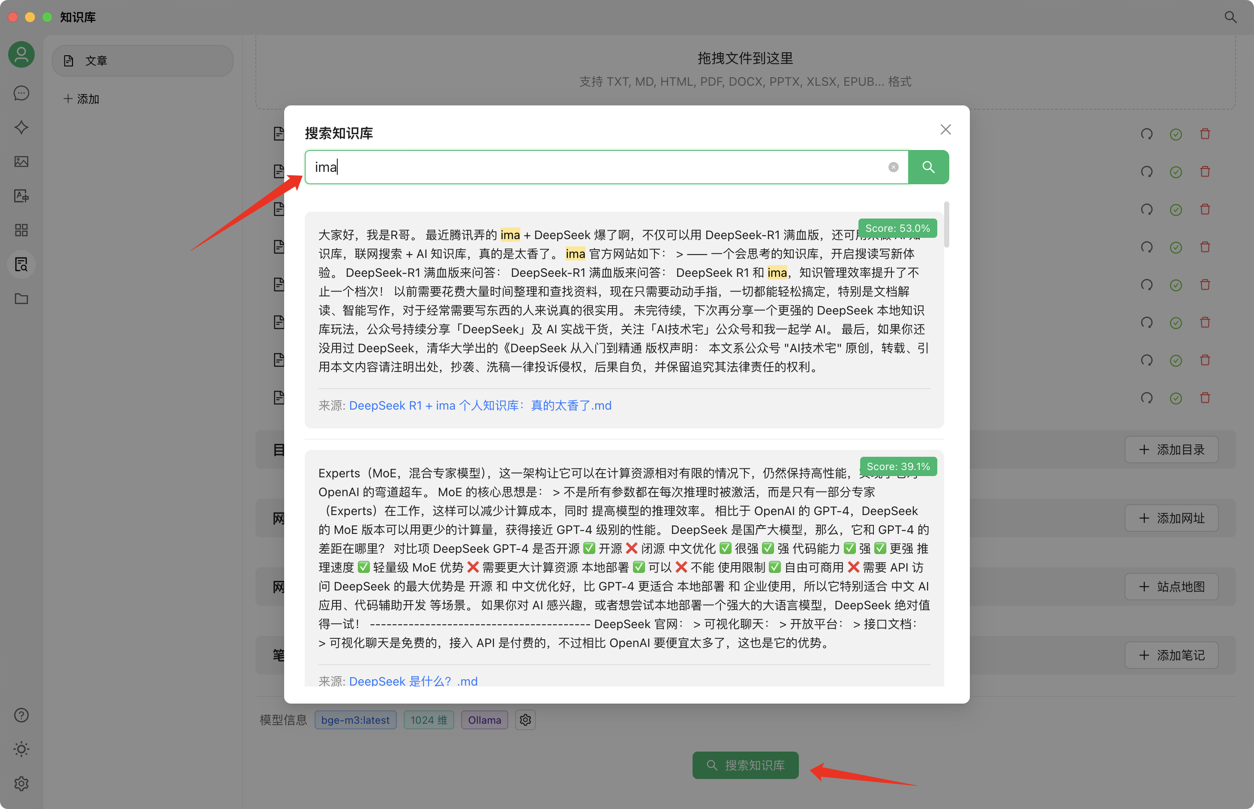Click the top-right global search icon
This screenshot has height=809, width=1254.
click(x=1230, y=17)
